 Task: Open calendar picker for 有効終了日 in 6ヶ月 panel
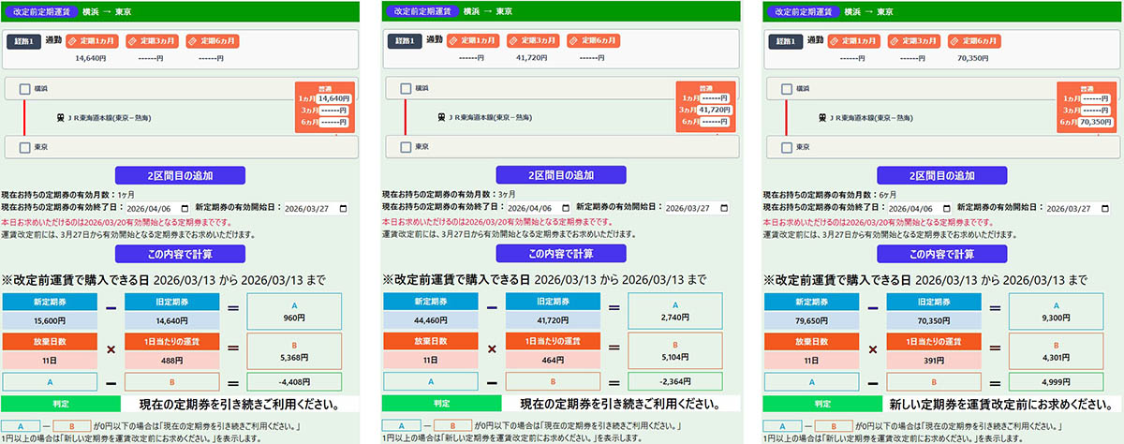point(945,208)
